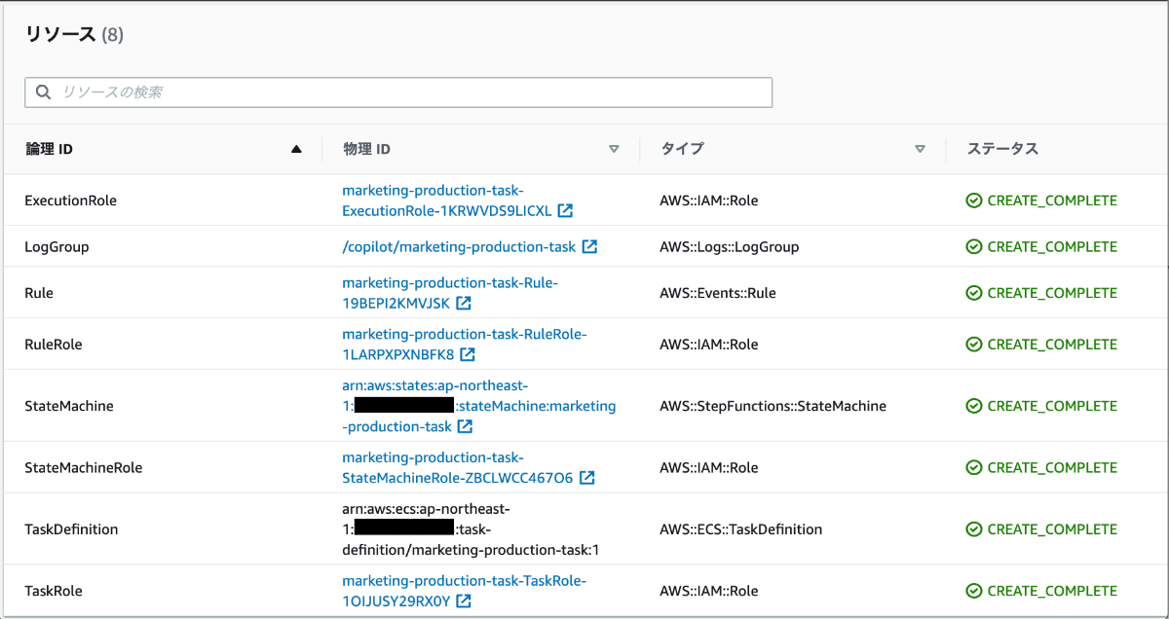The height and width of the screenshot is (619, 1169).
Task: Open the marketing-production-task-TaskRole link
Action: pos(464,581)
